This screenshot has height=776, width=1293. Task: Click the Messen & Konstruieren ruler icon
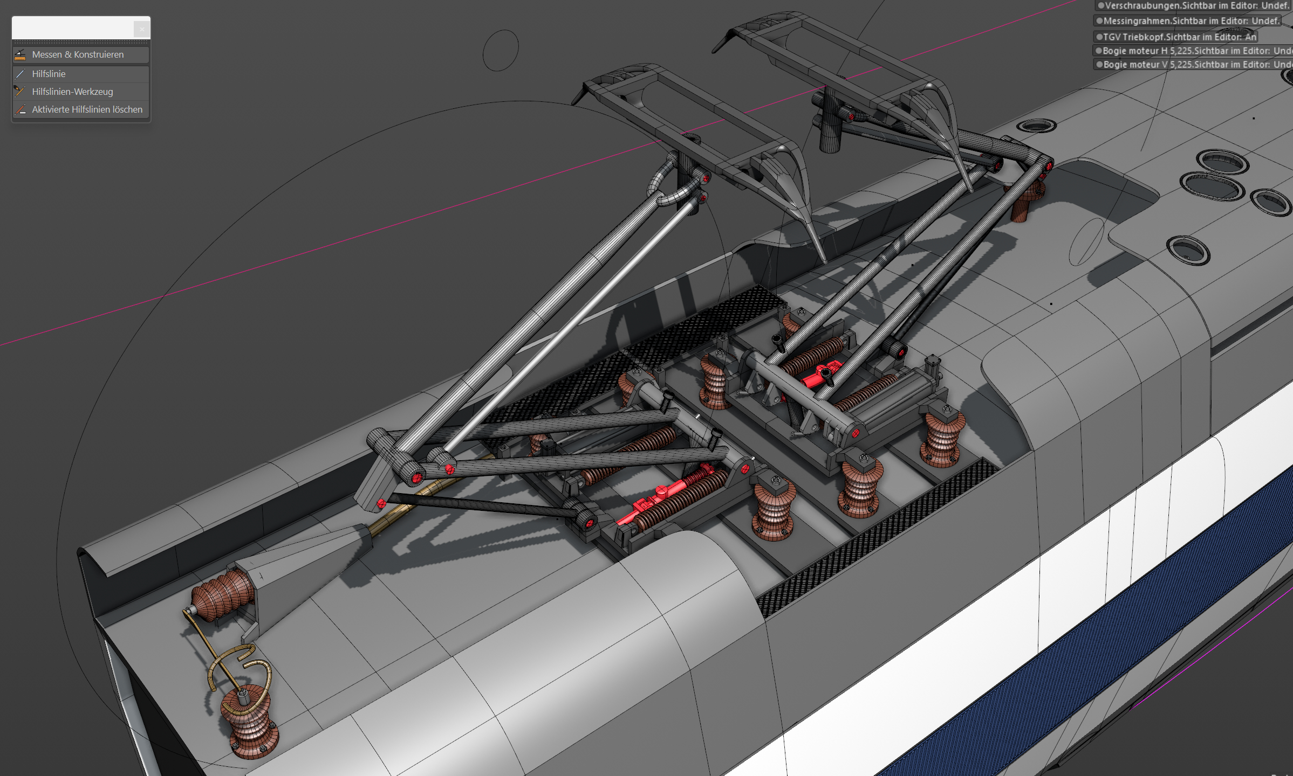coord(20,54)
